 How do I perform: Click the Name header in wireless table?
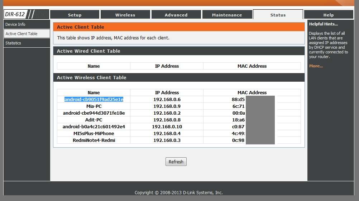[94, 92]
